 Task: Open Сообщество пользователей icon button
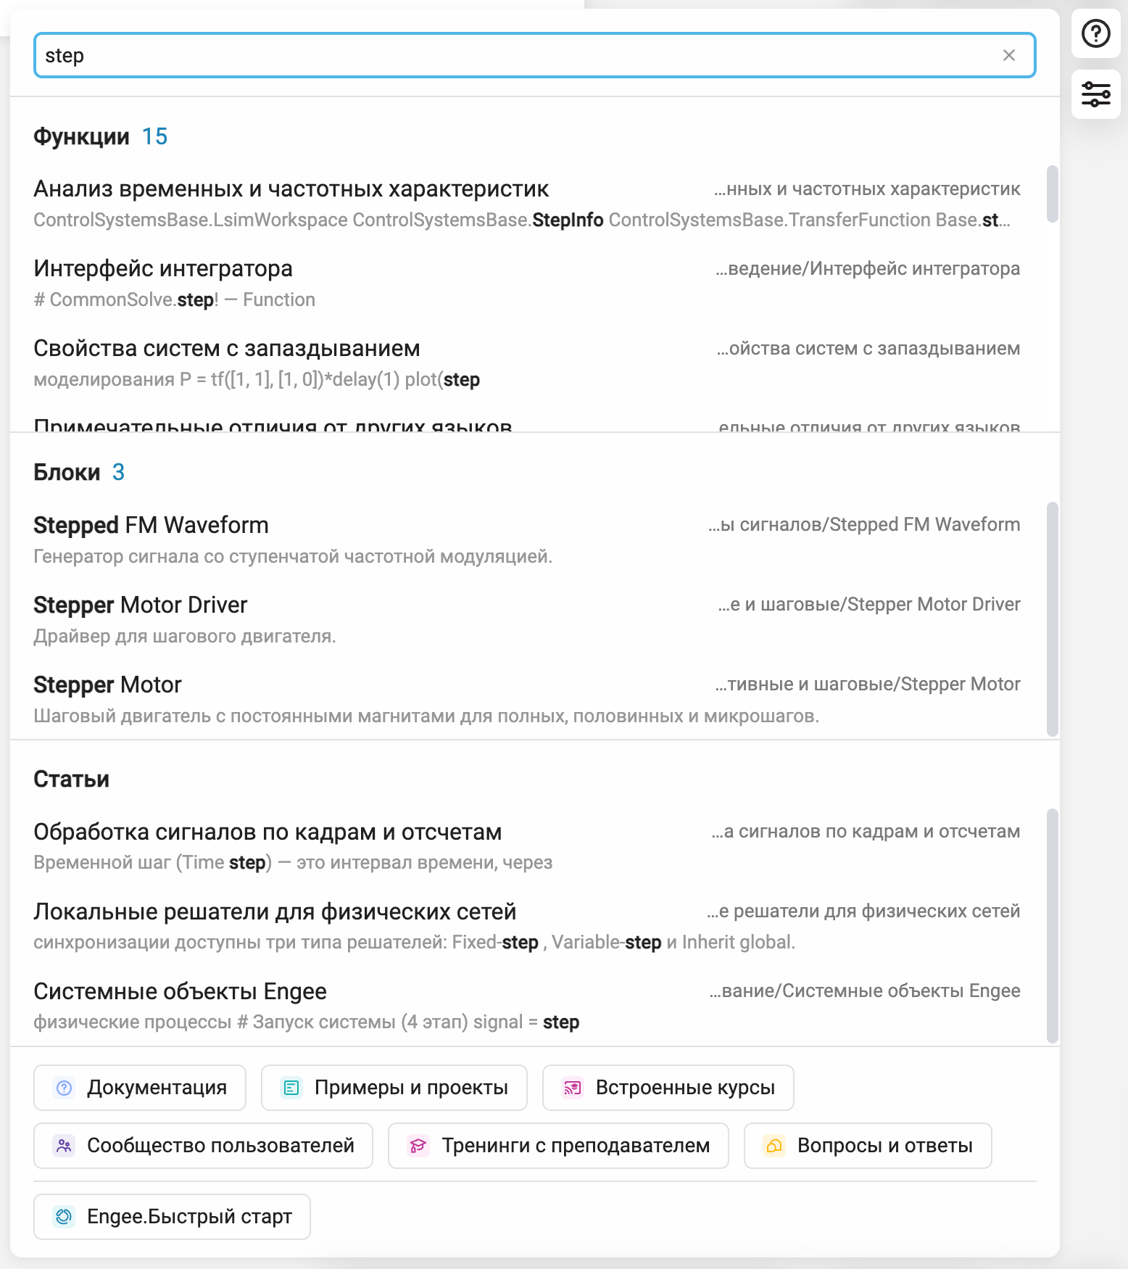(x=203, y=1145)
